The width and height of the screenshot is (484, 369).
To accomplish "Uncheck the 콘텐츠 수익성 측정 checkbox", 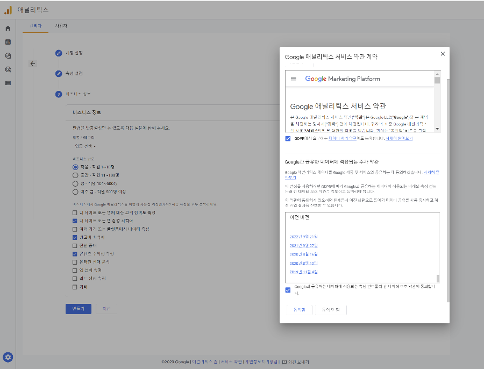I will (x=75, y=254).
